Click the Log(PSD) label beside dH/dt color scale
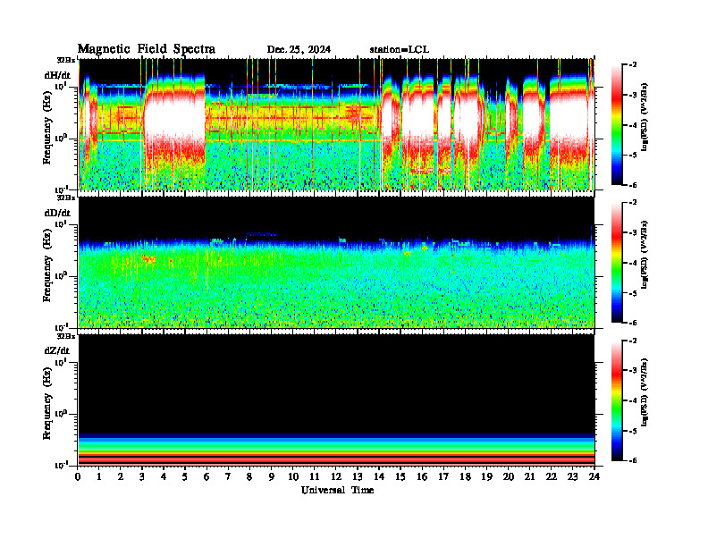This screenshot has width=708, height=547. click(645, 117)
